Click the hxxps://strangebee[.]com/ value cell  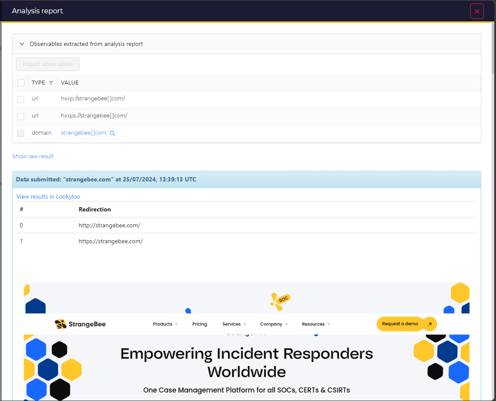click(94, 116)
